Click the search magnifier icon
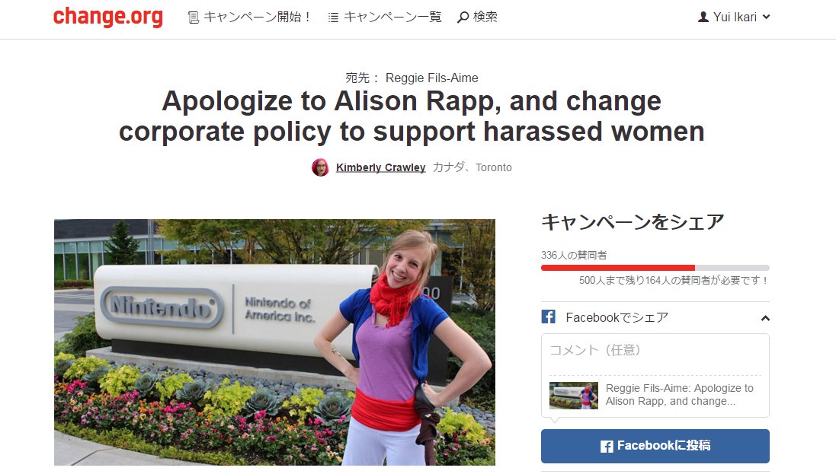The width and height of the screenshot is (836, 474). pyautogui.click(x=463, y=17)
